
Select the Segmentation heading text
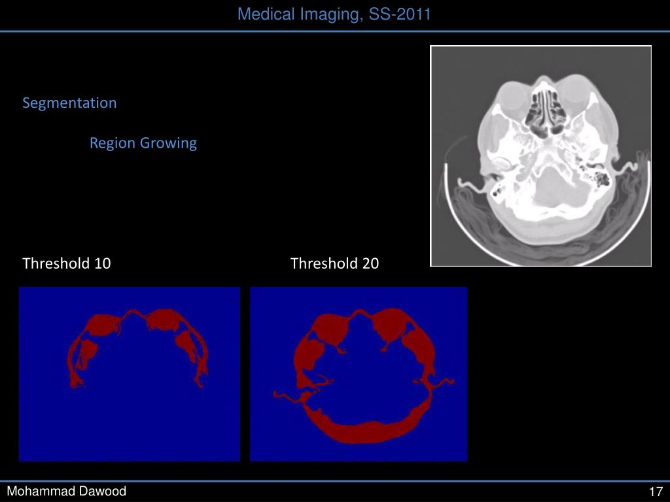coord(69,103)
